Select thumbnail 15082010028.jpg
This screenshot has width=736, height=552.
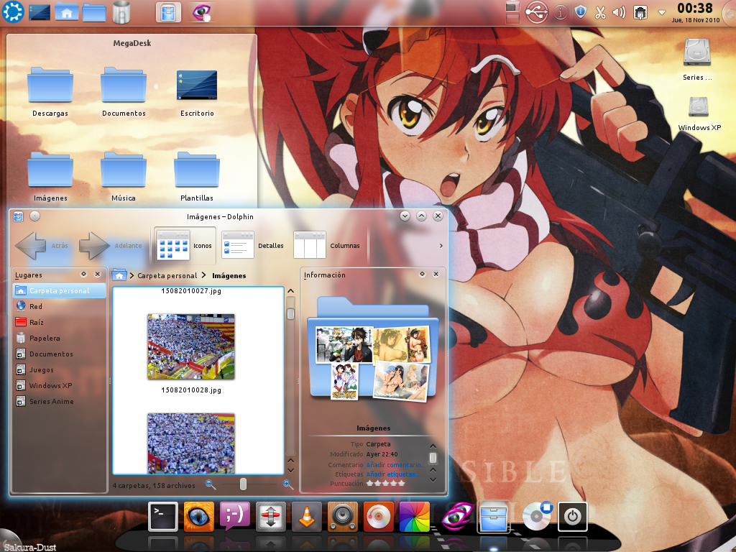(x=191, y=346)
